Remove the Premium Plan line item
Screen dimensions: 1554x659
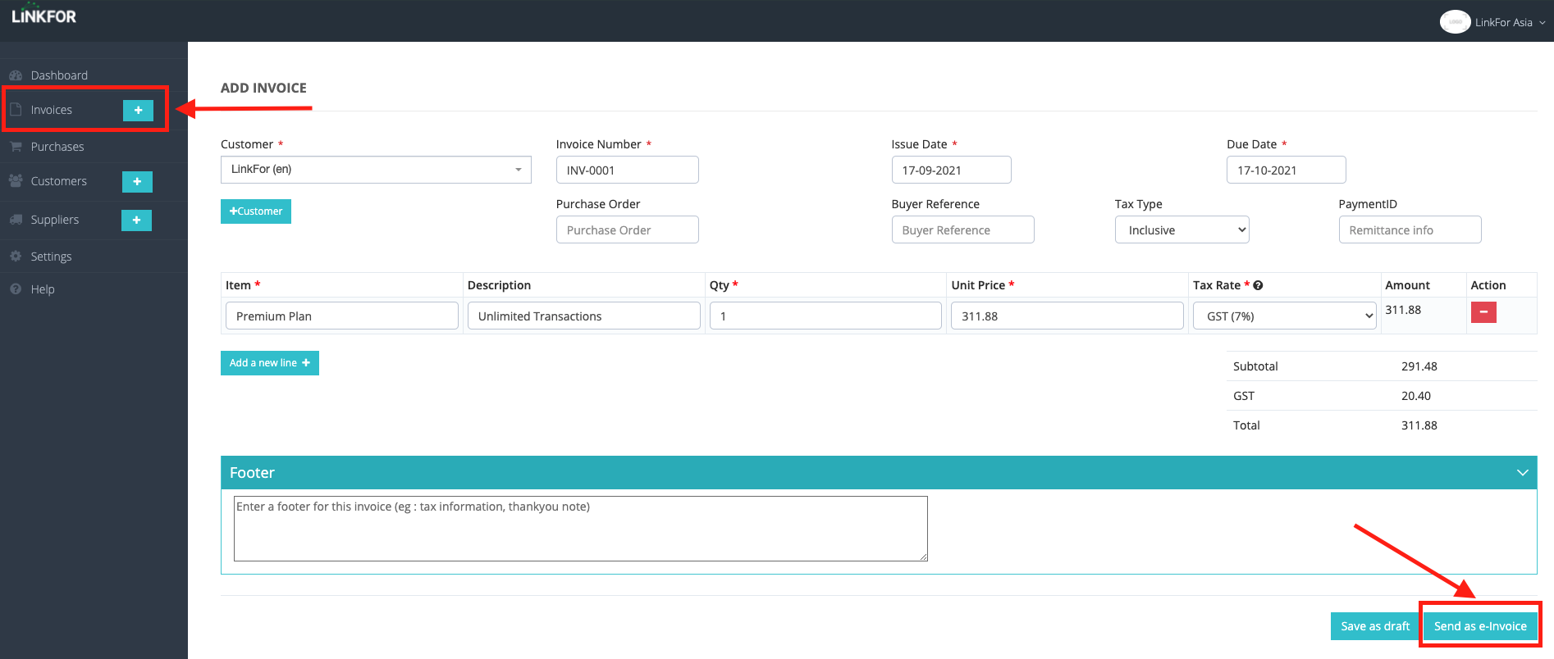(x=1483, y=312)
